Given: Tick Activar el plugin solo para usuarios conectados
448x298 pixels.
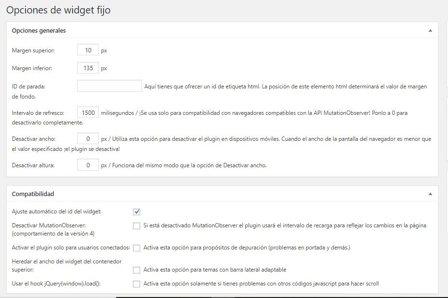Looking at the screenshot, I should point(137,248).
